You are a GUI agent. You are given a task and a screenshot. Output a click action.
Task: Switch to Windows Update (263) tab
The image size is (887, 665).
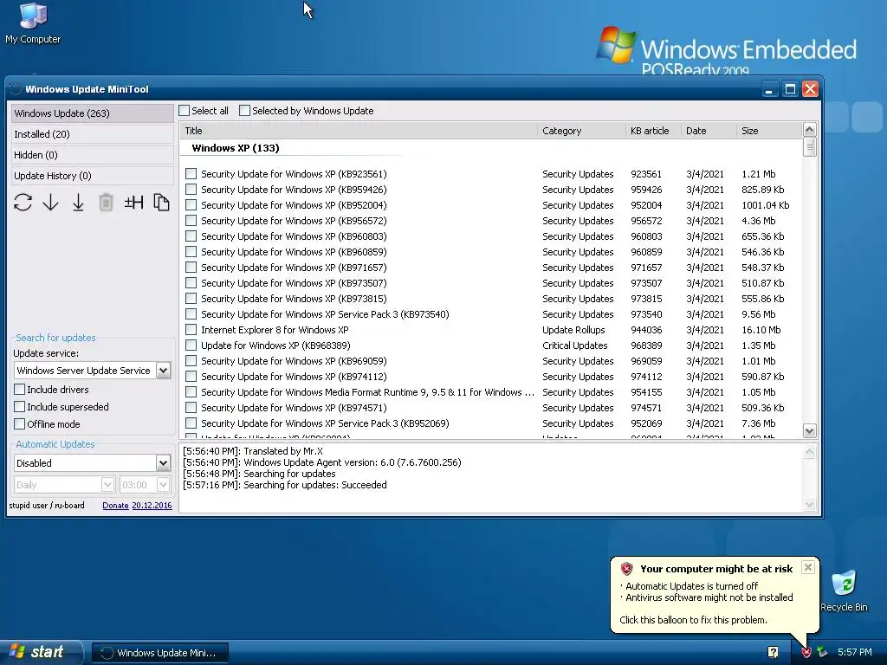pyautogui.click(x=92, y=113)
